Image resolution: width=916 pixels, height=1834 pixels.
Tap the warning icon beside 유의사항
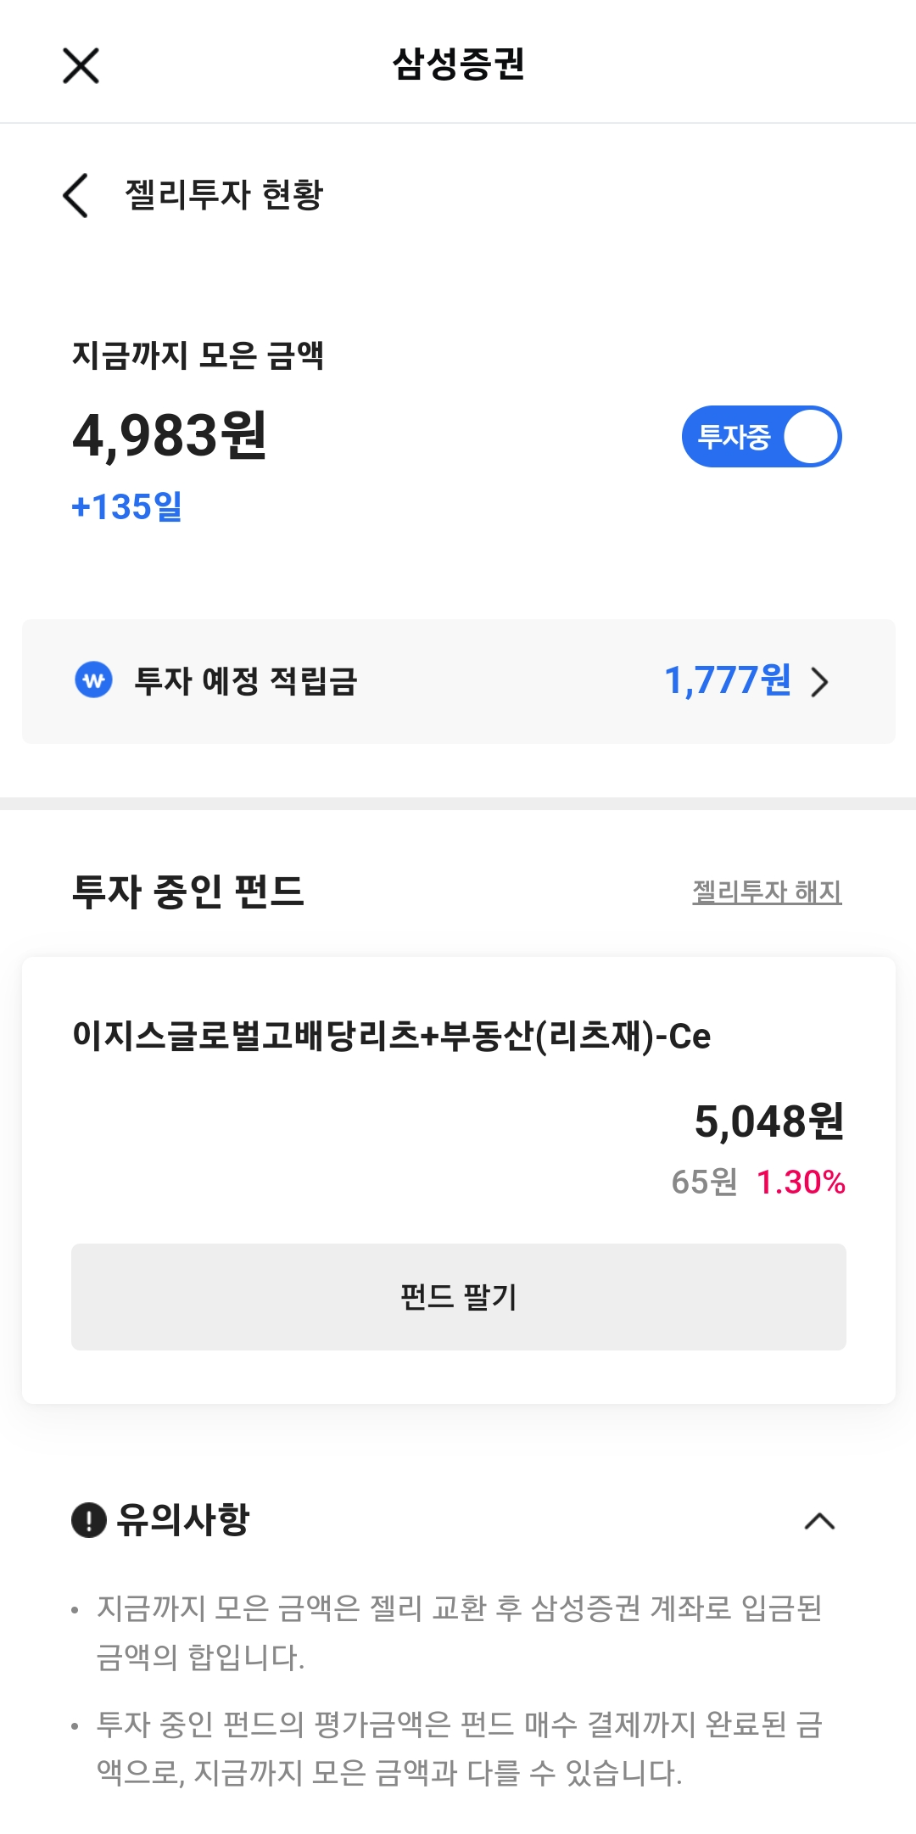[89, 1519]
